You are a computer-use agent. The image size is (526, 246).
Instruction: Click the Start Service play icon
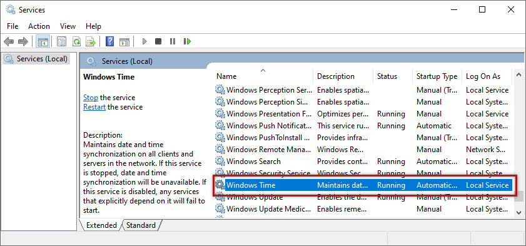coord(144,41)
